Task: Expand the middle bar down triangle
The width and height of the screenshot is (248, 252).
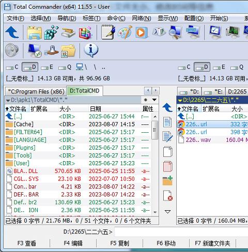Action: (x=167, y=212)
